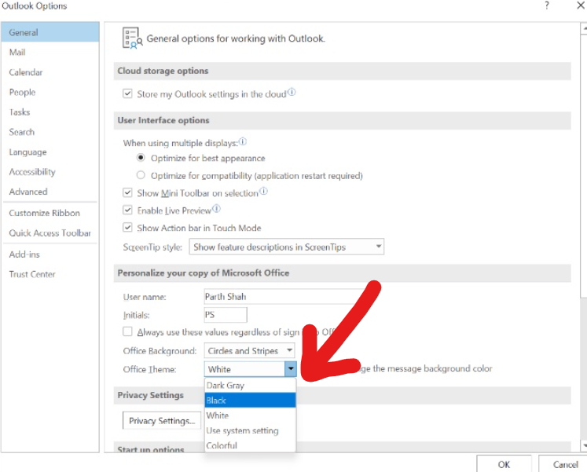Open Quick Access Toolbar settings

click(x=50, y=233)
